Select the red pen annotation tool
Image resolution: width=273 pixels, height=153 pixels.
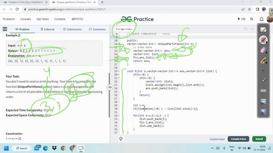[263, 40]
